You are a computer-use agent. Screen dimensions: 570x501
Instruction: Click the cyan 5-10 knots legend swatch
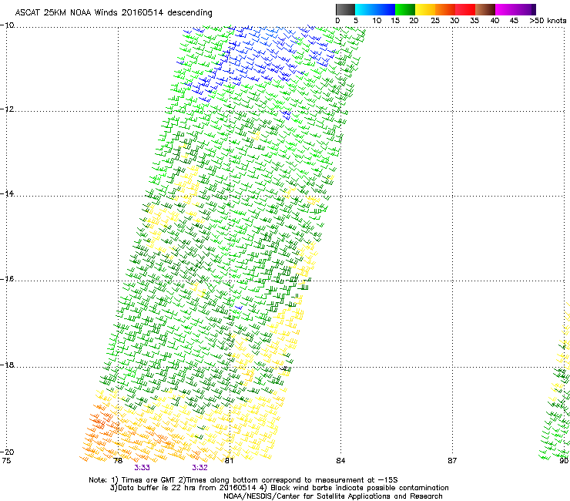(x=365, y=9)
